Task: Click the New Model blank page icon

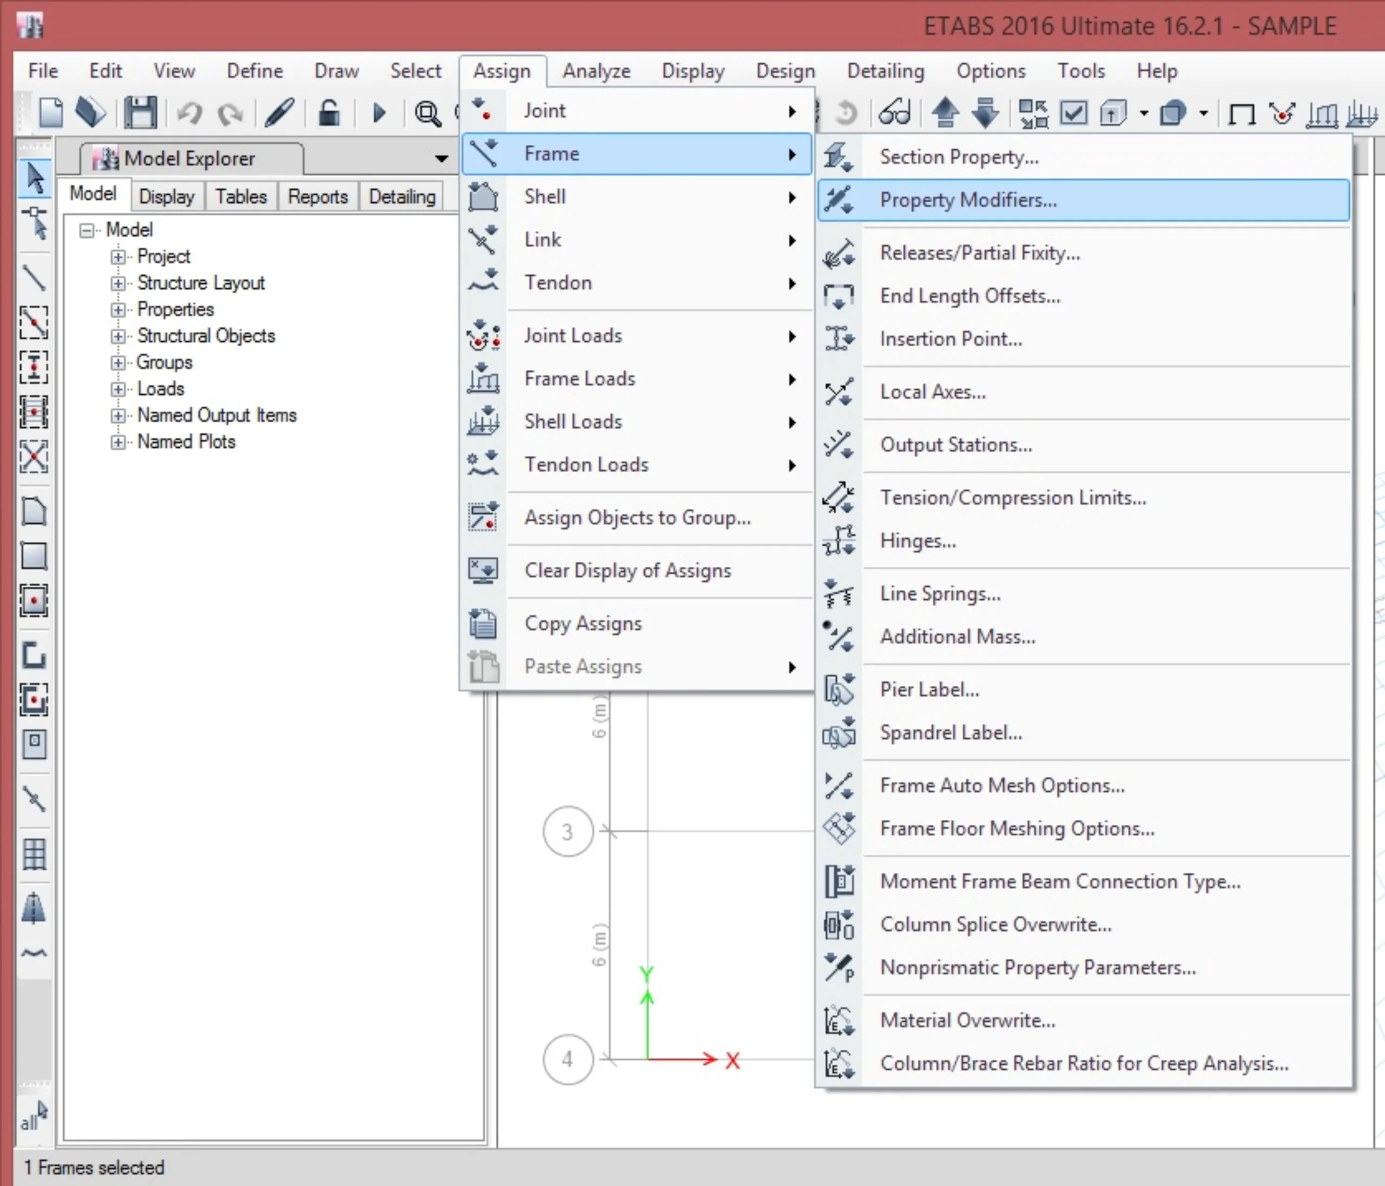Action: point(51,112)
